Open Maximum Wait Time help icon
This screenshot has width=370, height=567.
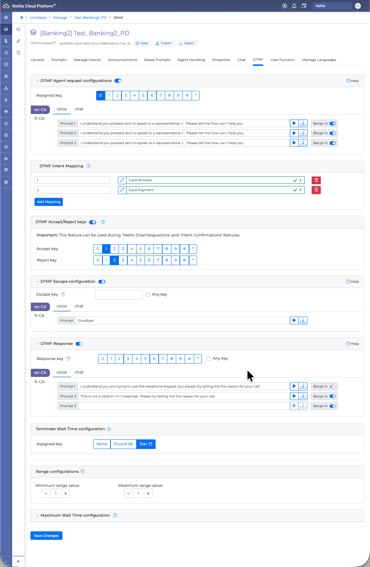115,516
